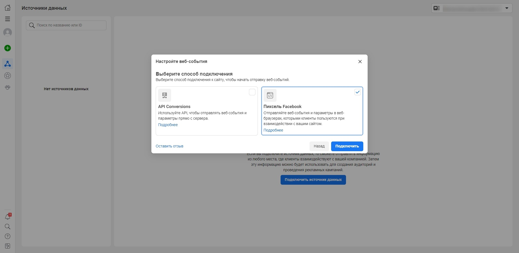Image resolution: width=519 pixels, height=253 pixels.
Task: Click the profile avatar icon
Action: [8, 32]
